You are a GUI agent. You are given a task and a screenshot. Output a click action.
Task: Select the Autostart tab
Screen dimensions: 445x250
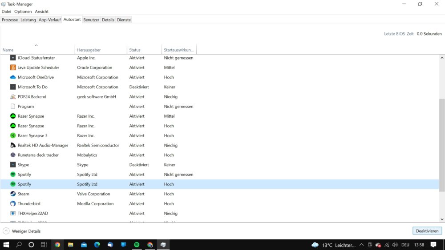coord(72,20)
